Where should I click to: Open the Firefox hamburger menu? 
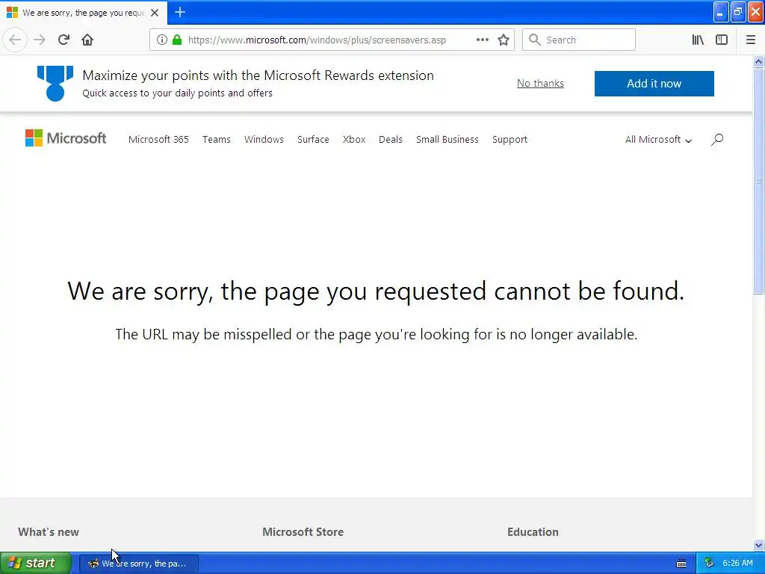(x=750, y=40)
